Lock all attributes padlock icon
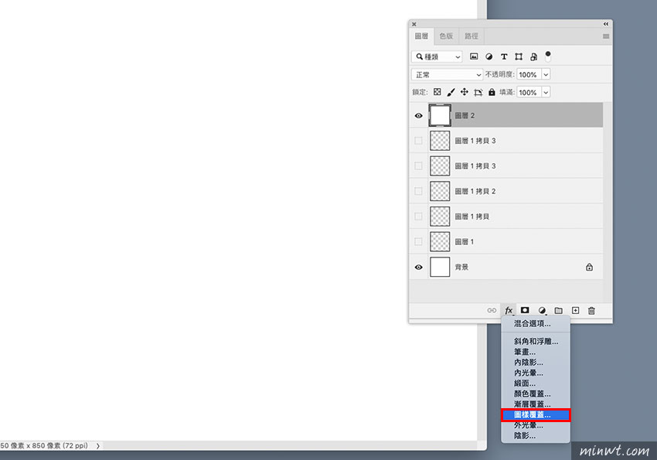The height and width of the screenshot is (460, 657). tap(492, 92)
